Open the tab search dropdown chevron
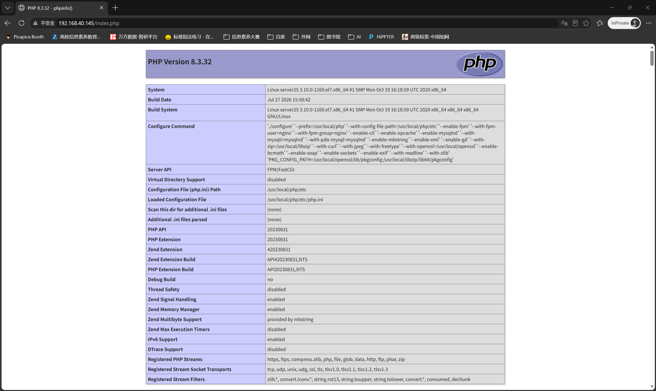The image size is (656, 391). [8, 8]
